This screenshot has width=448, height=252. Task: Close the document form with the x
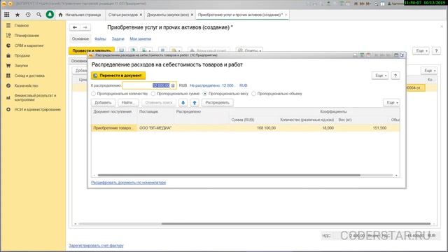click(x=442, y=27)
